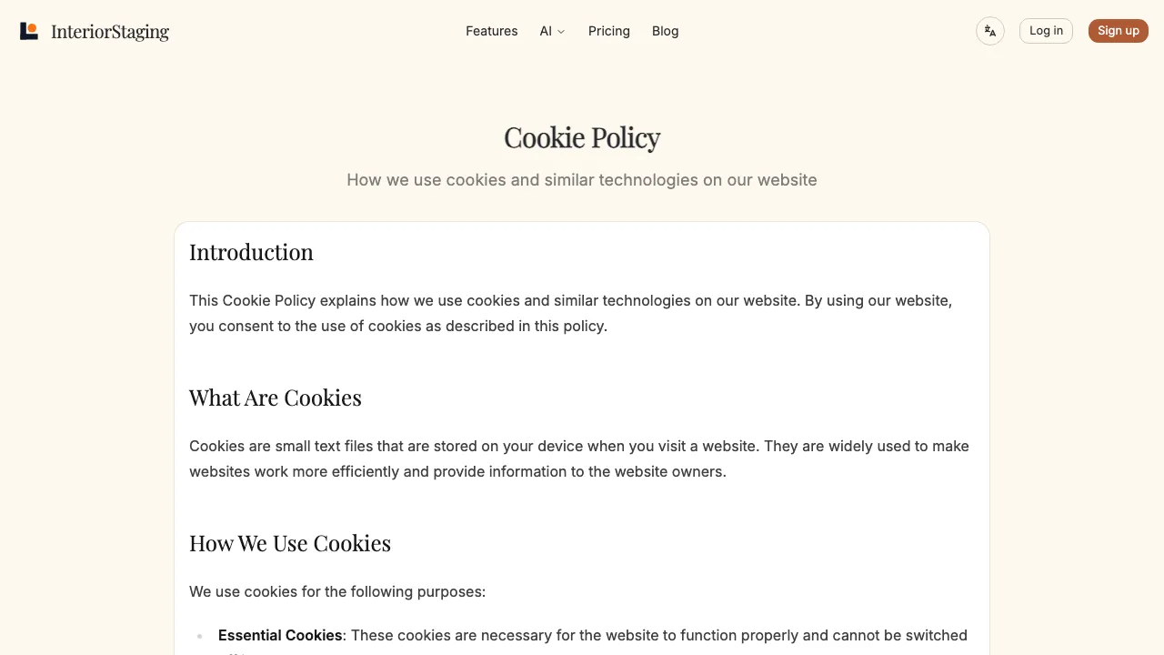Click the subtitle about cookies and similar technologies

pyautogui.click(x=582, y=180)
